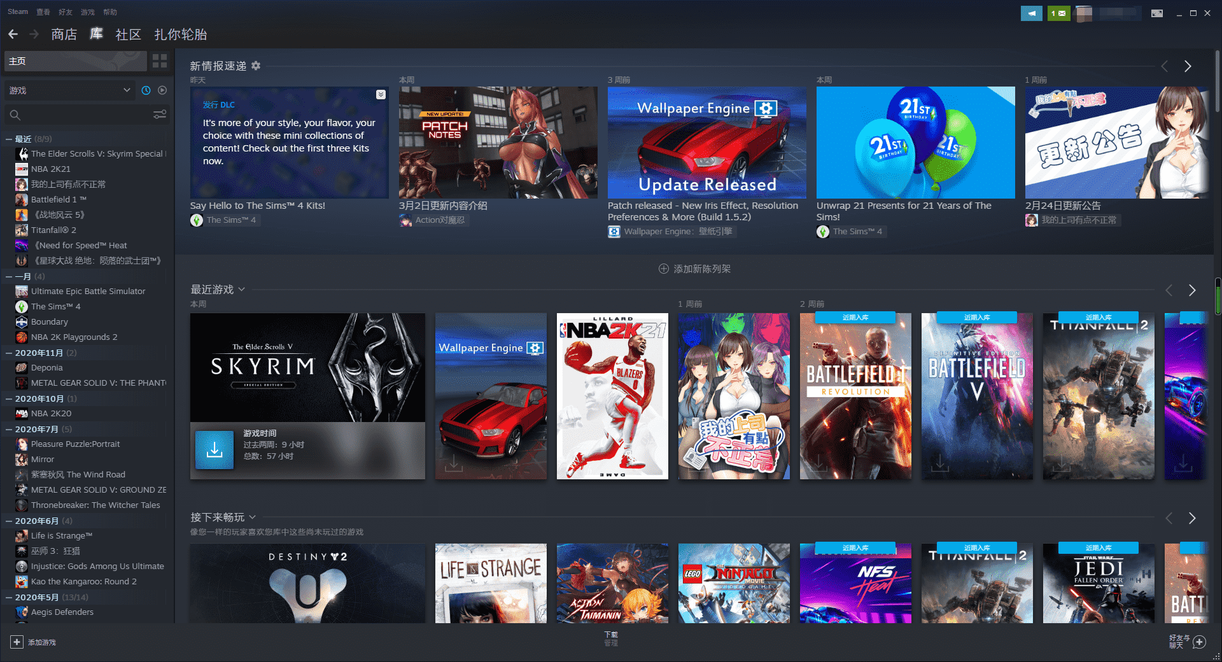Select Aegis Defenders in library list
The image size is (1222, 662).
point(62,612)
